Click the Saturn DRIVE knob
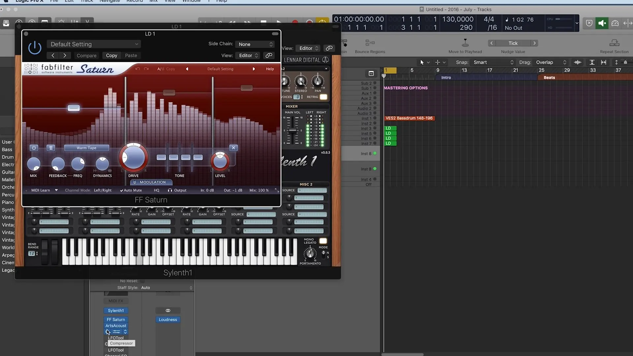This screenshot has height=356, width=633. click(134, 157)
